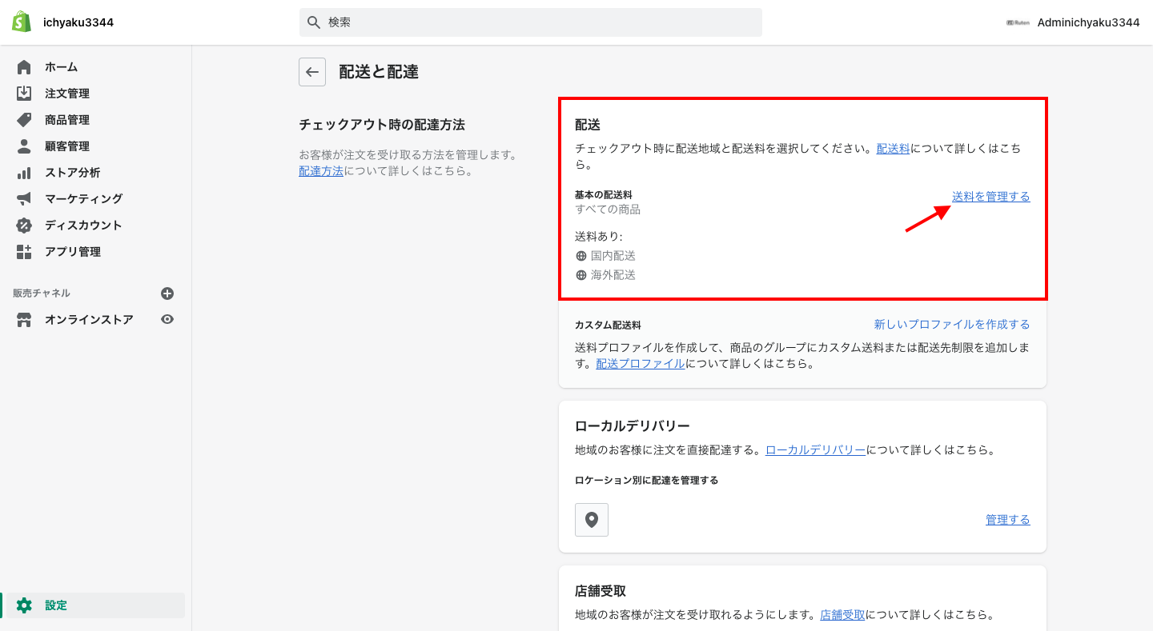1153x631 pixels.
Task: Click the ストア分析 bar chart icon
Action: tap(24, 173)
